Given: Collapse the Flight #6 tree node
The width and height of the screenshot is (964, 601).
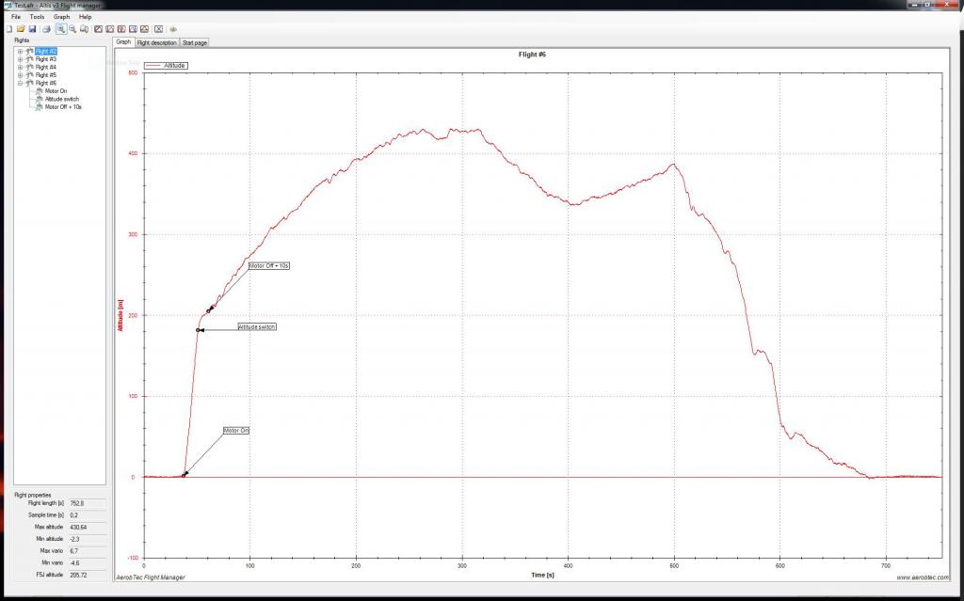Looking at the screenshot, I should point(20,83).
